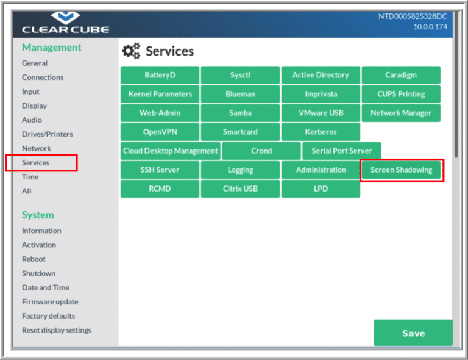This screenshot has height=360, width=468.
Task: Go to Activation in System menu
Action: point(39,245)
